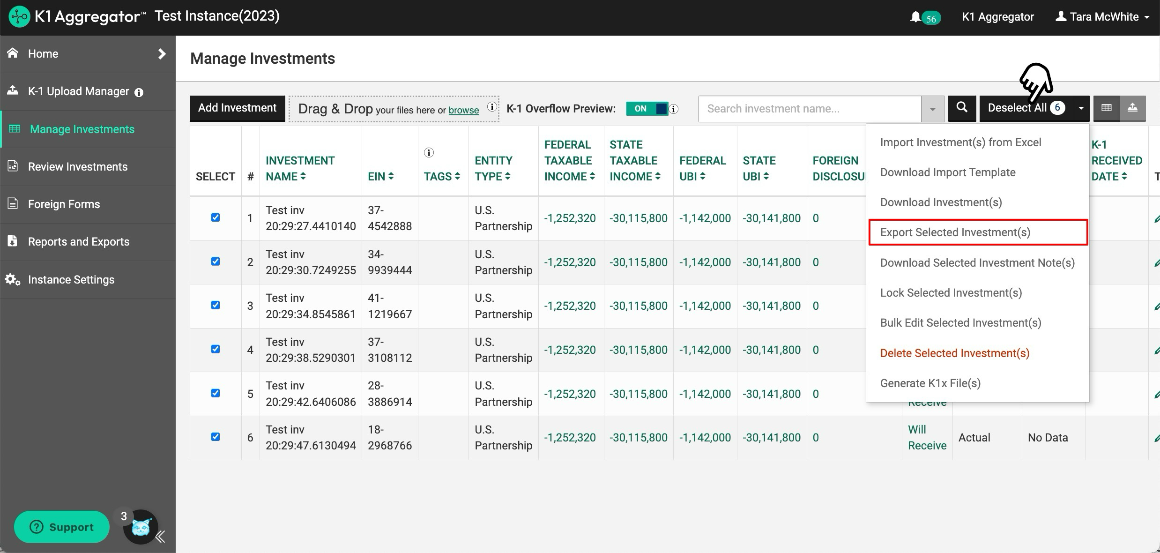The image size is (1160, 553).
Task: Focus the Search investment name field
Action: tap(810, 109)
